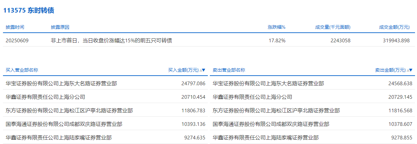
Task: Select the volume value 2243058
Action: 340,41
